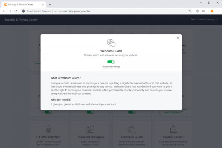
Task: Bookmark this page with the star icon
Action: pyautogui.click(x=190, y=11)
